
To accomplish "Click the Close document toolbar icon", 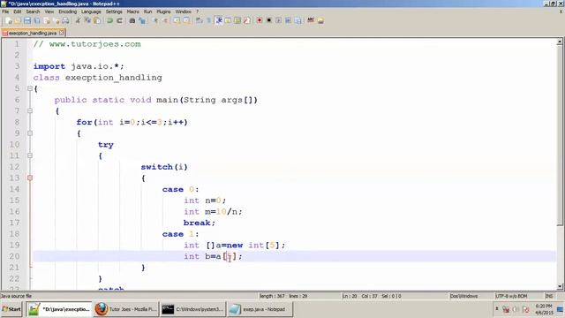I will click(x=46, y=20).
